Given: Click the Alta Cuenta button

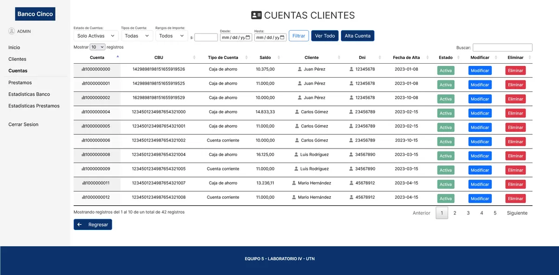Looking at the screenshot, I should [357, 35].
